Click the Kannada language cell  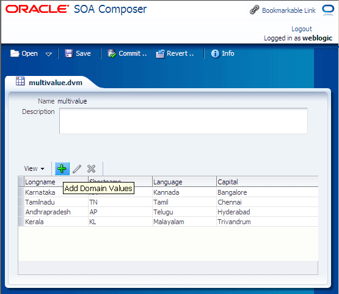pos(184,192)
